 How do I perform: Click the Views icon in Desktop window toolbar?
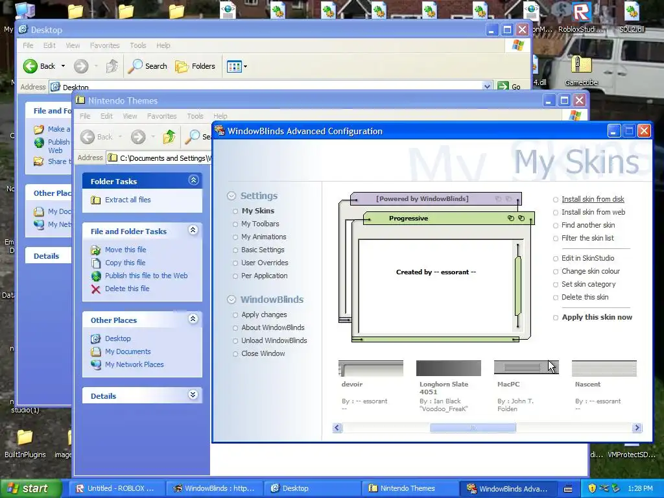233,66
